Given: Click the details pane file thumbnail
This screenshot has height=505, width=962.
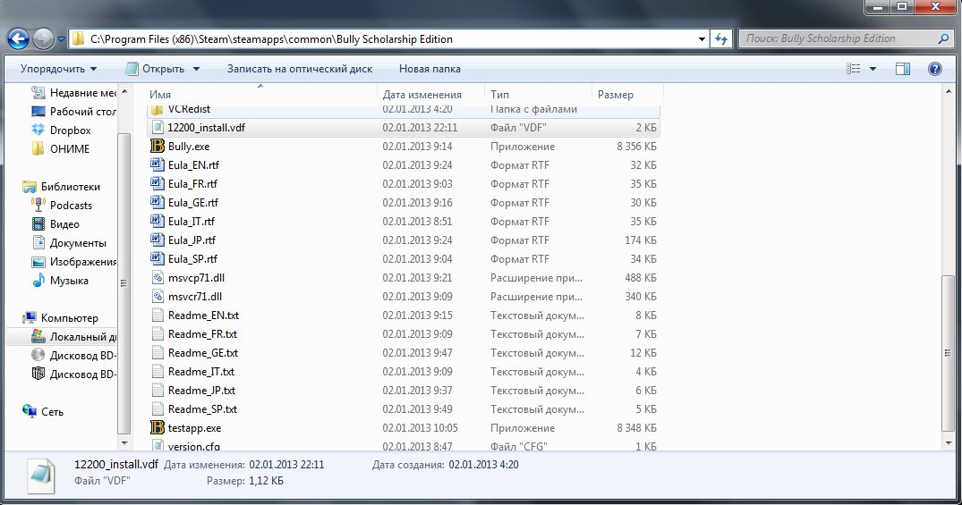Looking at the screenshot, I should point(42,476).
